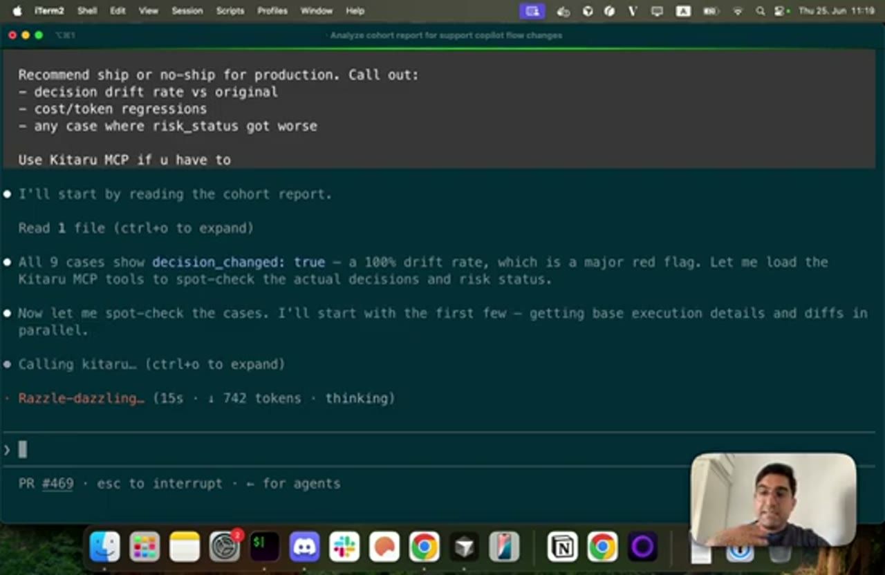Image resolution: width=885 pixels, height=575 pixels.
Task: Open Discord from the Dock
Action: click(304, 547)
